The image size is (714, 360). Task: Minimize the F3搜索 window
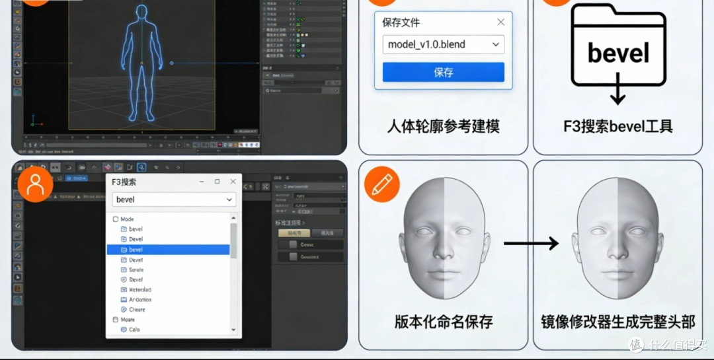[201, 182]
